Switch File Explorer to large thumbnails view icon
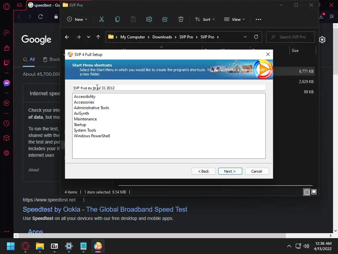 (x=314, y=192)
